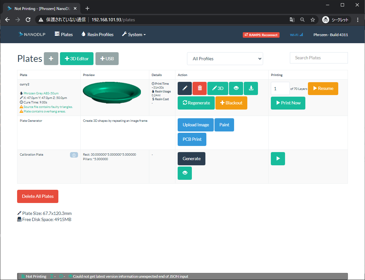Focus the Search Plates field
This screenshot has width=365, height=280.
click(x=319, y=58)
